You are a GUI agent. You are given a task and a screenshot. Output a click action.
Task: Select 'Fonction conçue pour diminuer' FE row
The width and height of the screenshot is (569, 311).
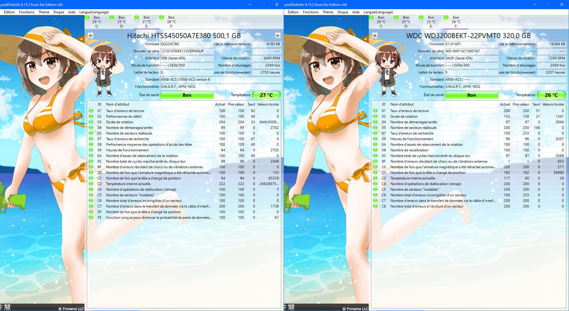(184, 218)
